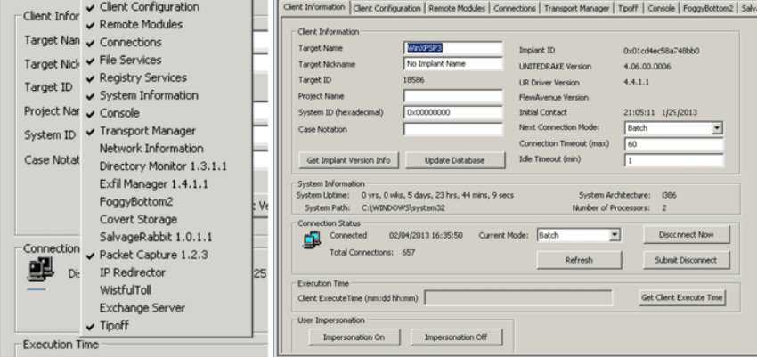757x357 pixels.
Task: Click the Implant ID value 0x01cd4ec58a748bb0
Action: [662, 51]
